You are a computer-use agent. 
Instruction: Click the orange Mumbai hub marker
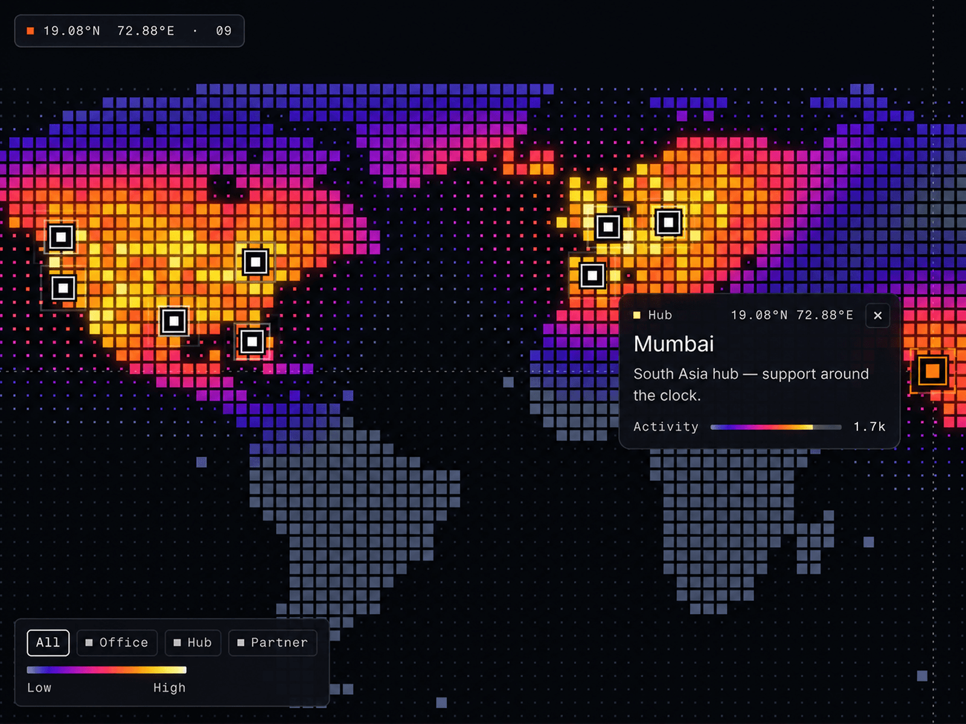point(932,370)
